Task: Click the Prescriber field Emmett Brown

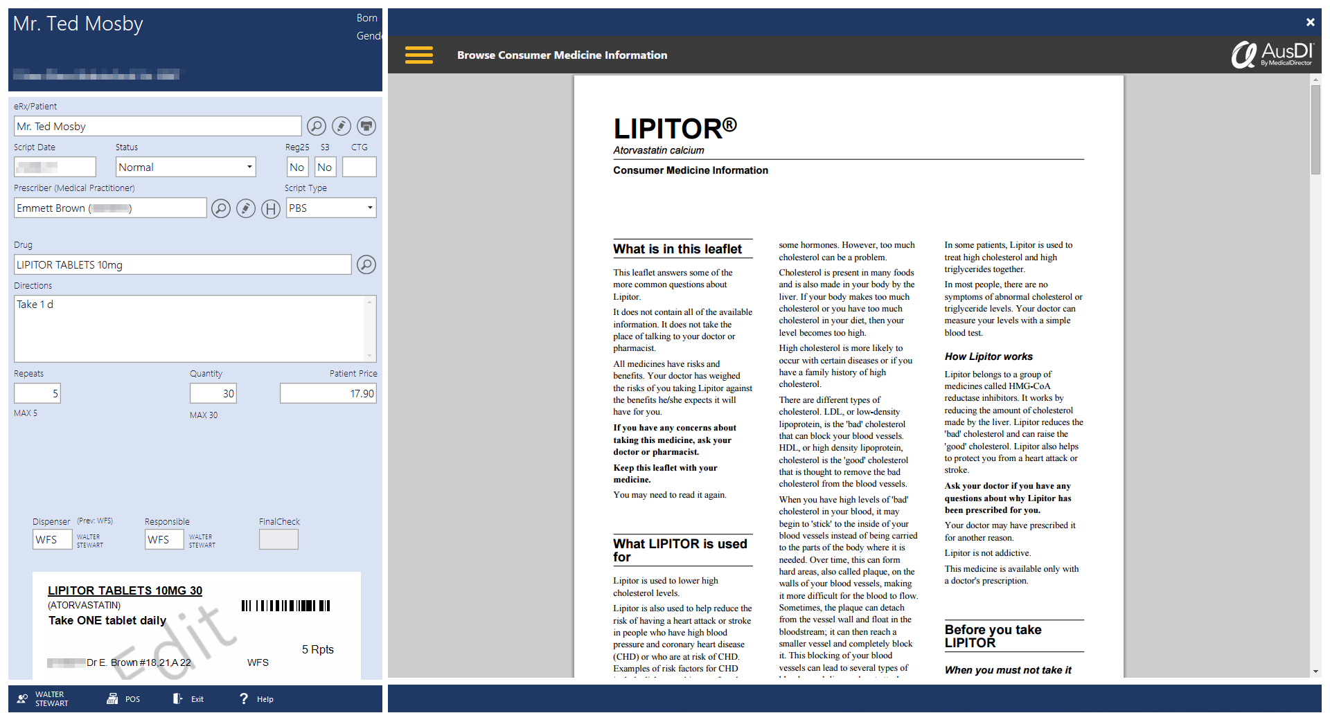Action: pyautogui.click(x=110, y=208)
